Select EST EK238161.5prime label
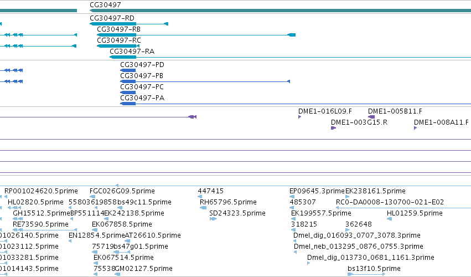The image size is (471, 277). tap(375, 191)
